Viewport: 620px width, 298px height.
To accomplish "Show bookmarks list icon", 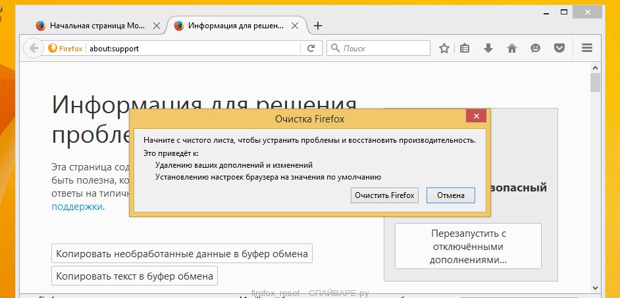I will (x=465, y=48).
